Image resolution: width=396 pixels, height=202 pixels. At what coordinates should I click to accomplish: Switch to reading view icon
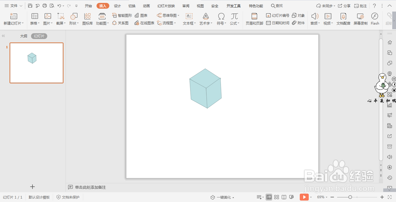click(x=284, y=197)
